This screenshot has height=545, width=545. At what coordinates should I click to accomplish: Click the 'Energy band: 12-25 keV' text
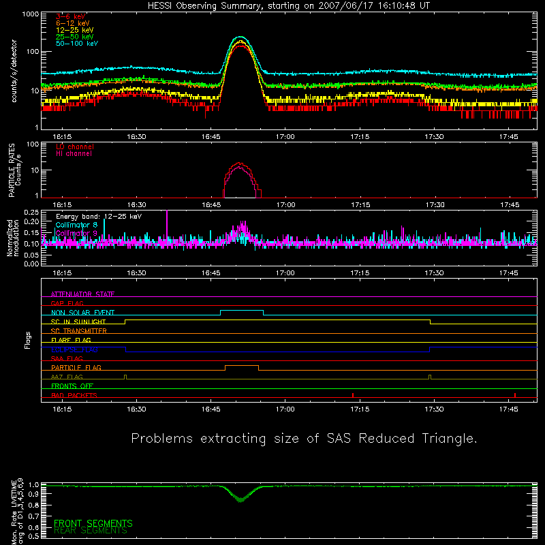[99, 217]
